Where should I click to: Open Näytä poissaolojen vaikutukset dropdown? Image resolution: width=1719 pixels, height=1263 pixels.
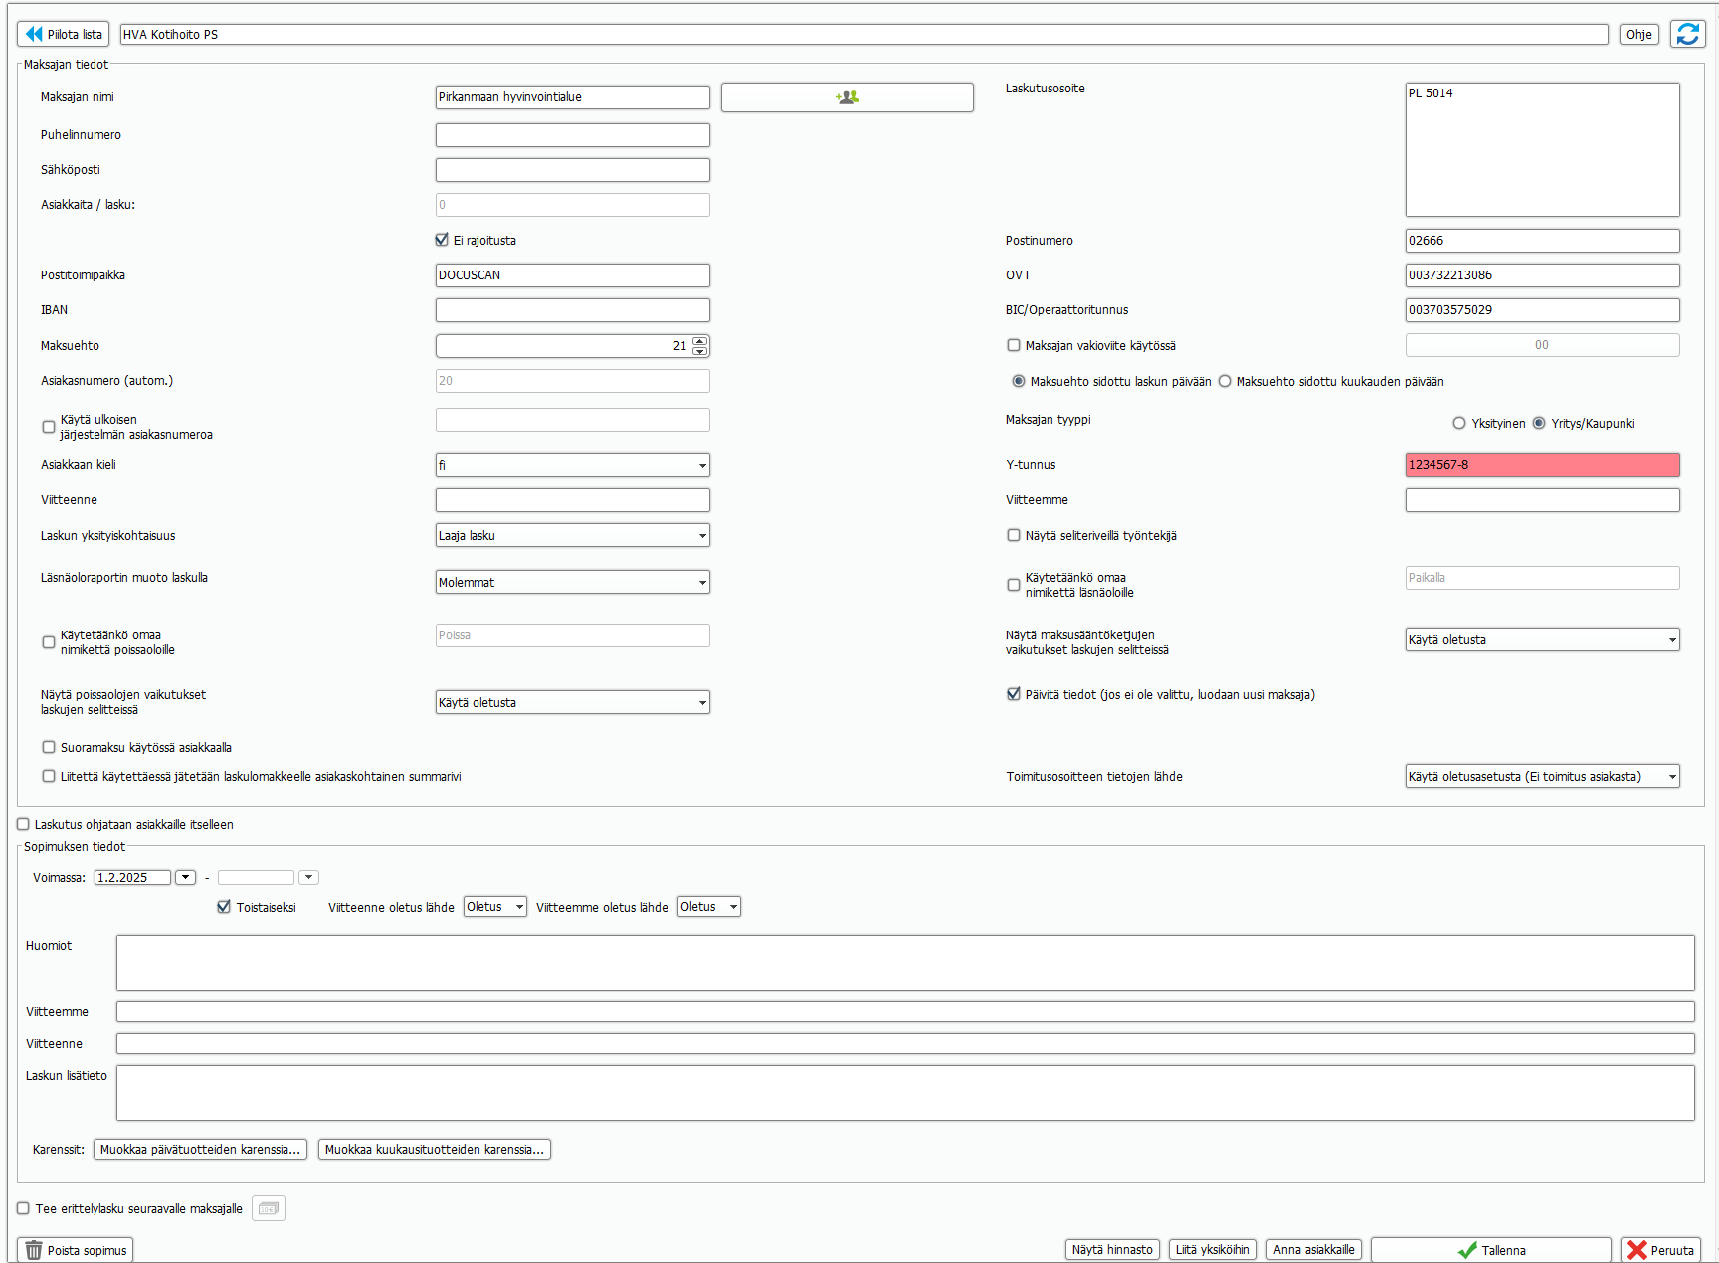click(x=572, y=702)
